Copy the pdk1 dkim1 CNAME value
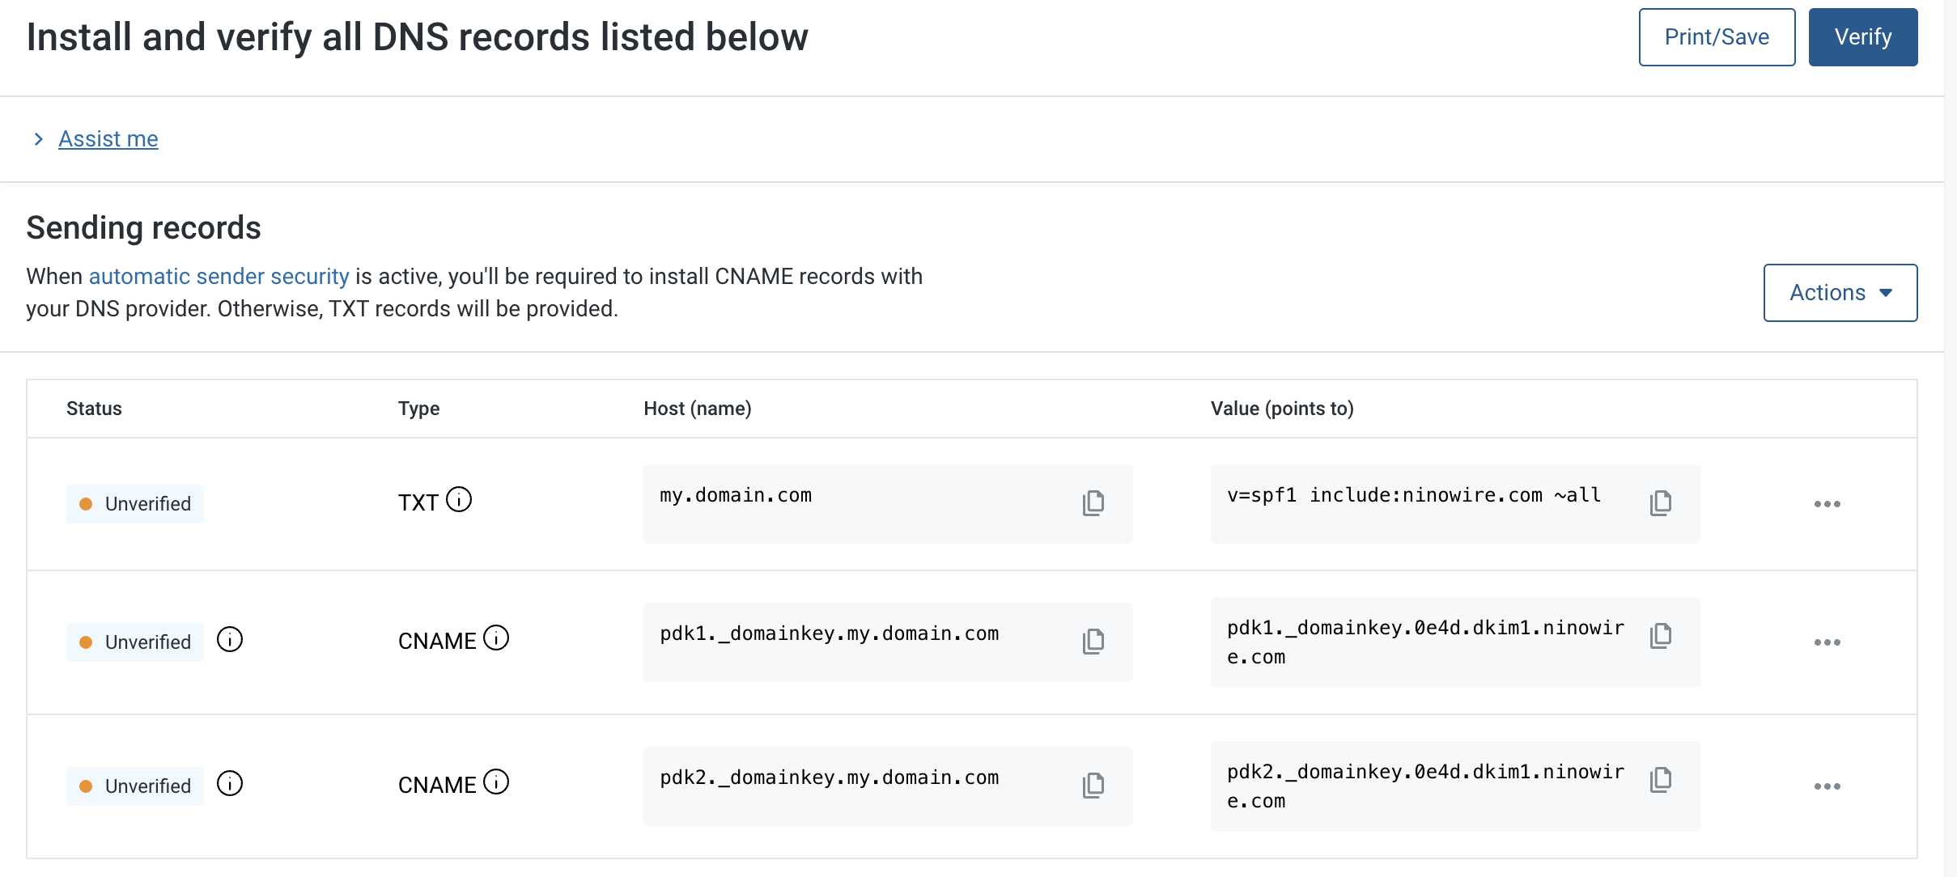Viewport: 1957px width, 877px height. [x=1660, y=636]
